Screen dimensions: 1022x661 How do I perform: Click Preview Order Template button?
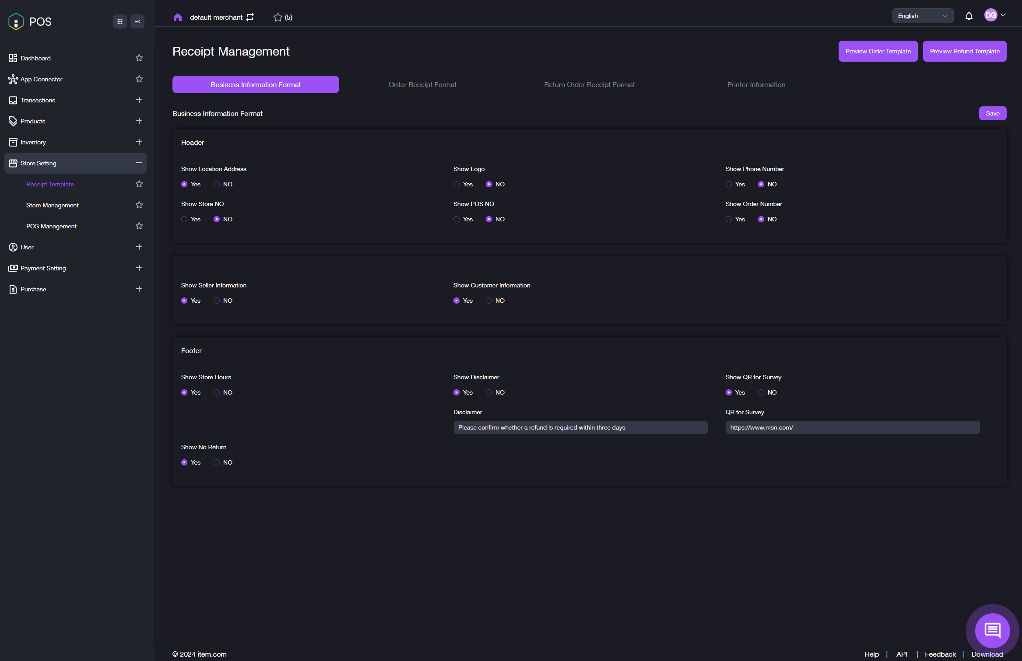click(x=878, y=51)
